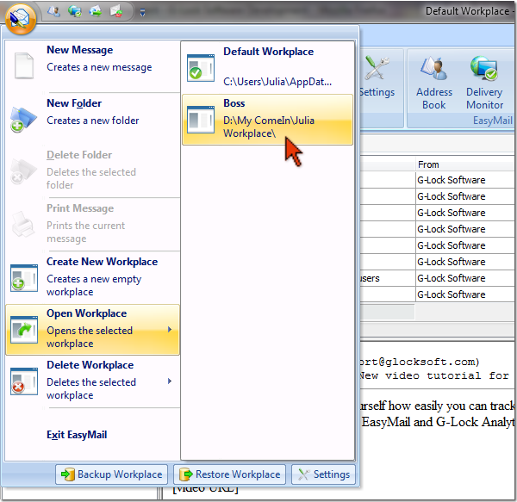This screenshot has height=502, width=517.
Task: Click the 'D:\My ComeIn\Julia Workplace\' path text
Action: click(x=269, y=127)
